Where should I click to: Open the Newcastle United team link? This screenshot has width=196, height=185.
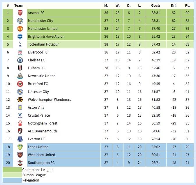(42, 76)
